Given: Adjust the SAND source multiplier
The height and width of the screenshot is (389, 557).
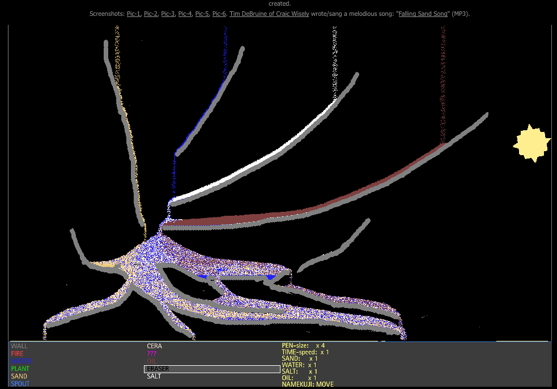Looking at the screenshot, I should point(299,358).
